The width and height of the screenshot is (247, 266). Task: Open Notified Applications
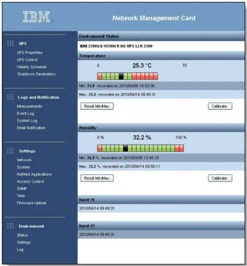click(x=34, y=174)
